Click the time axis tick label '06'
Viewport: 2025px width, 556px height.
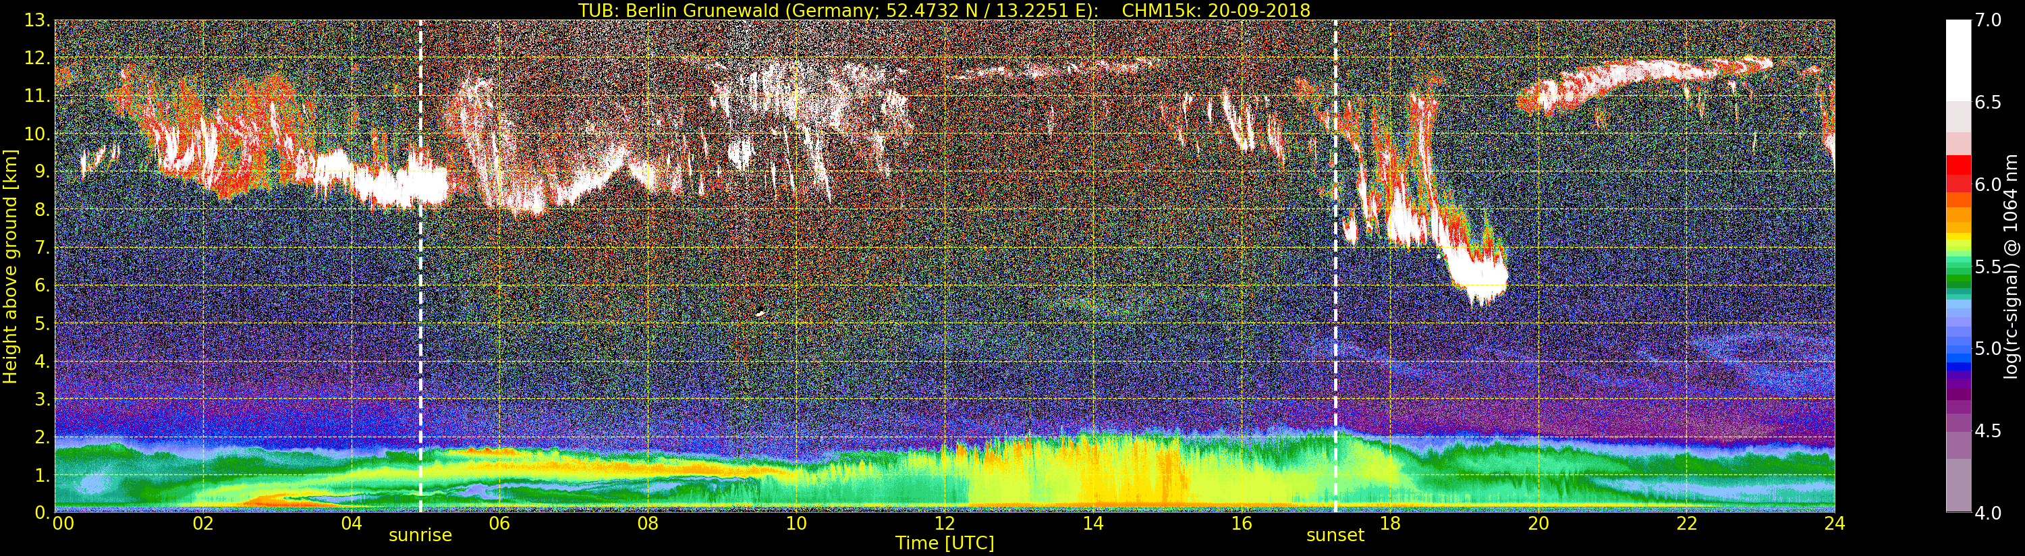tap(500, 523)
